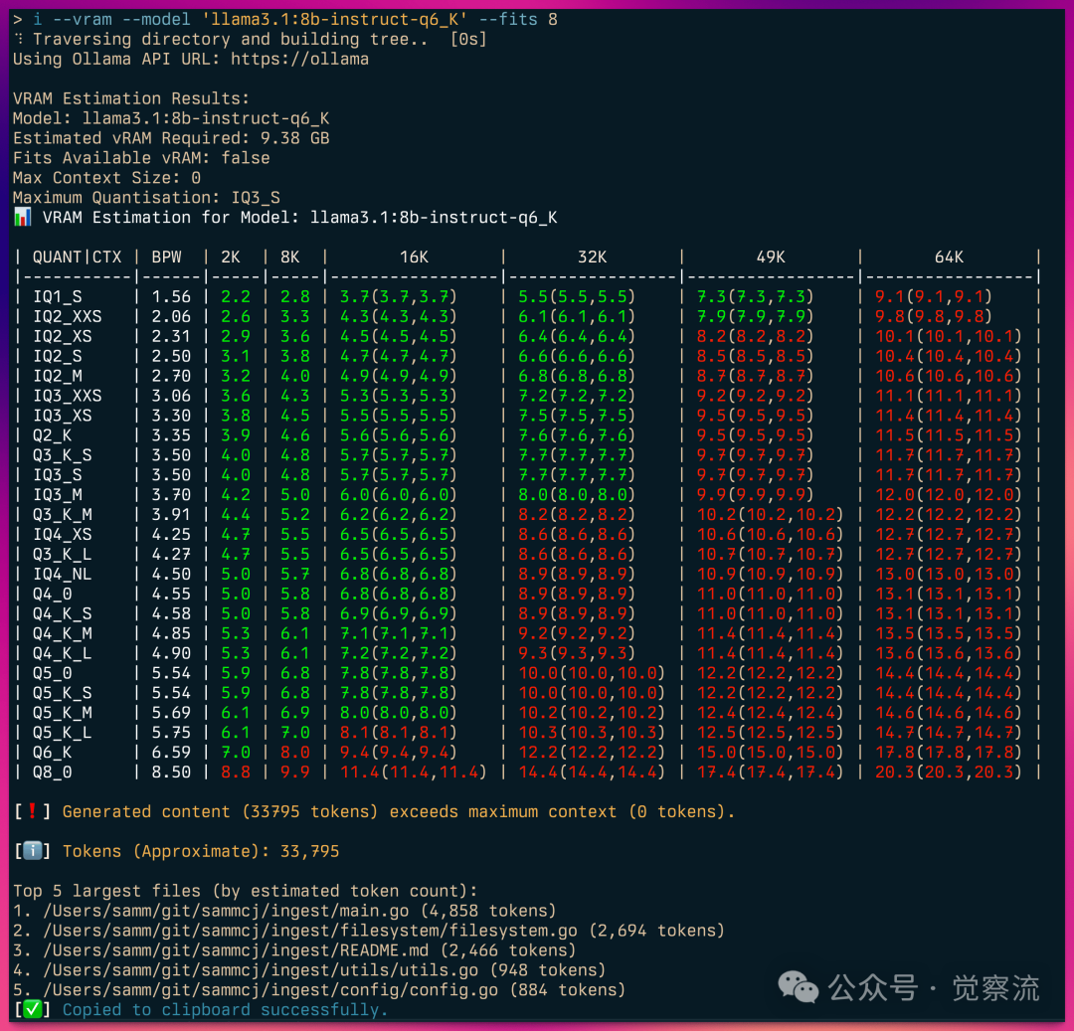The height and width of the screenshot is (1031, 1074).
Task: Click 'Copied to clipboard successfully.' message
Action: pyautogui.click(x=226, y=1010)
